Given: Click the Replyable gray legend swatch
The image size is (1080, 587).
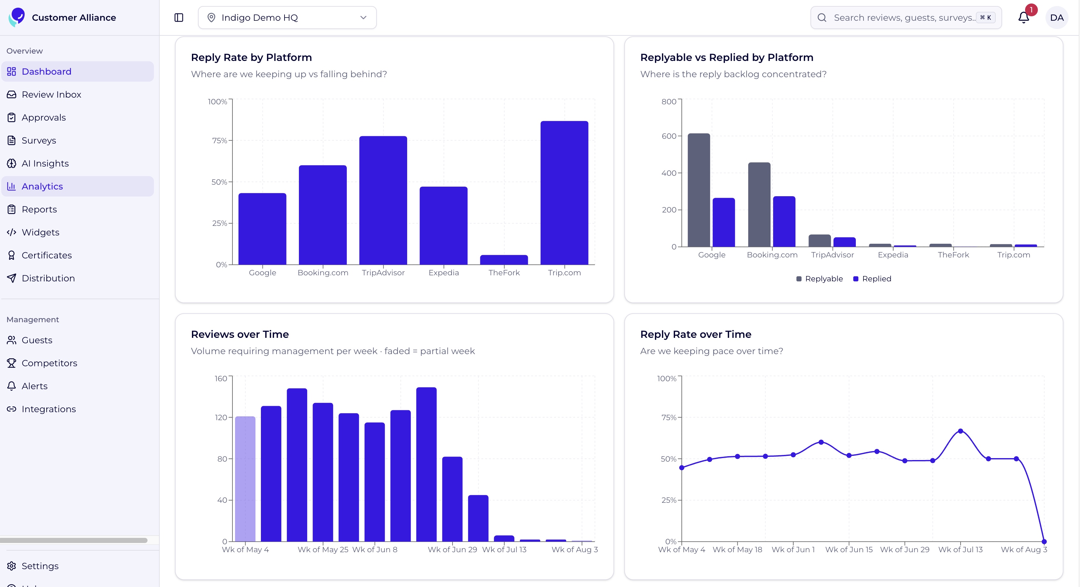Looking at the screenshot, I should [x=799, y=279].
